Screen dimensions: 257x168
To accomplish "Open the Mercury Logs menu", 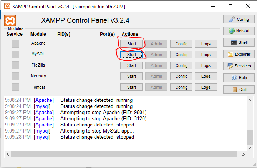I will 206,76.
